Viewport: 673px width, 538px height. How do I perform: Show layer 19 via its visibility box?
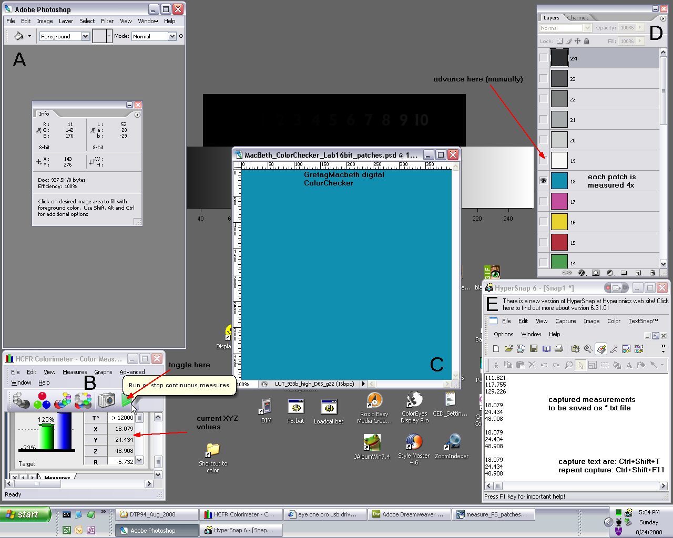[x=543, y=160]
